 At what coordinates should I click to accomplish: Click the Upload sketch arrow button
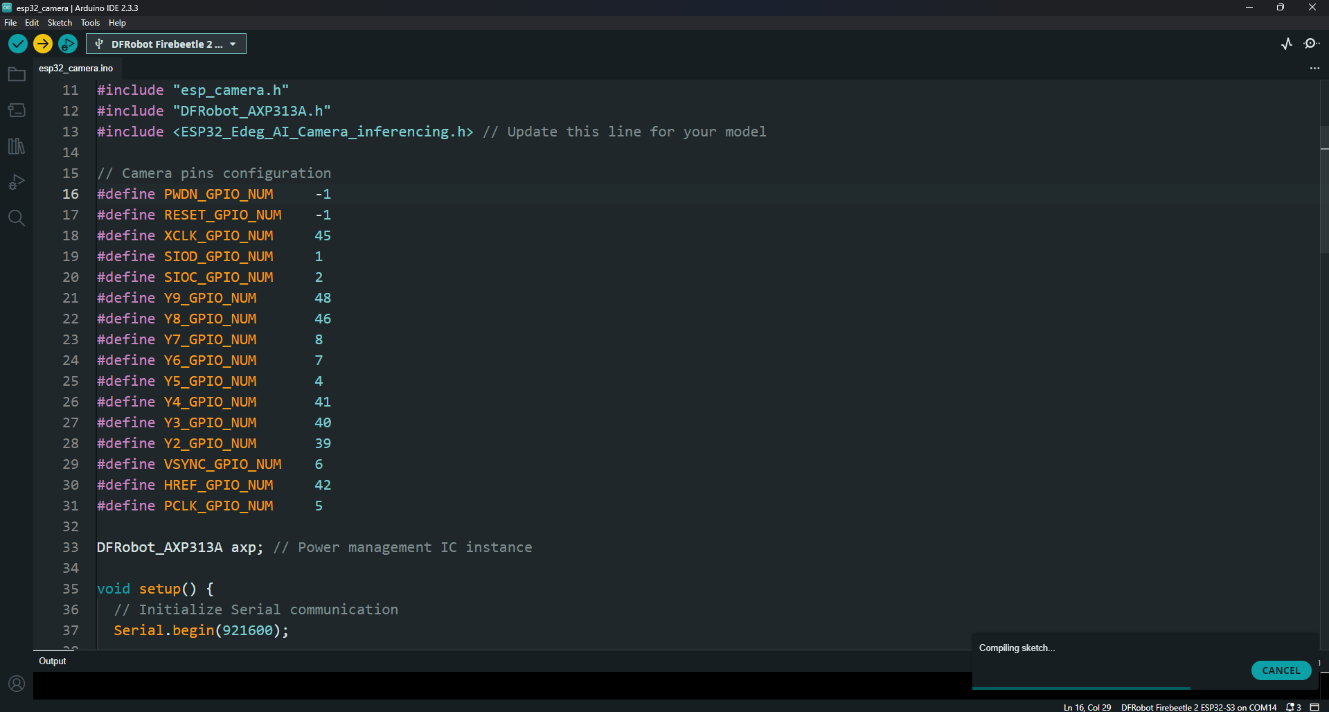[43, 44]
